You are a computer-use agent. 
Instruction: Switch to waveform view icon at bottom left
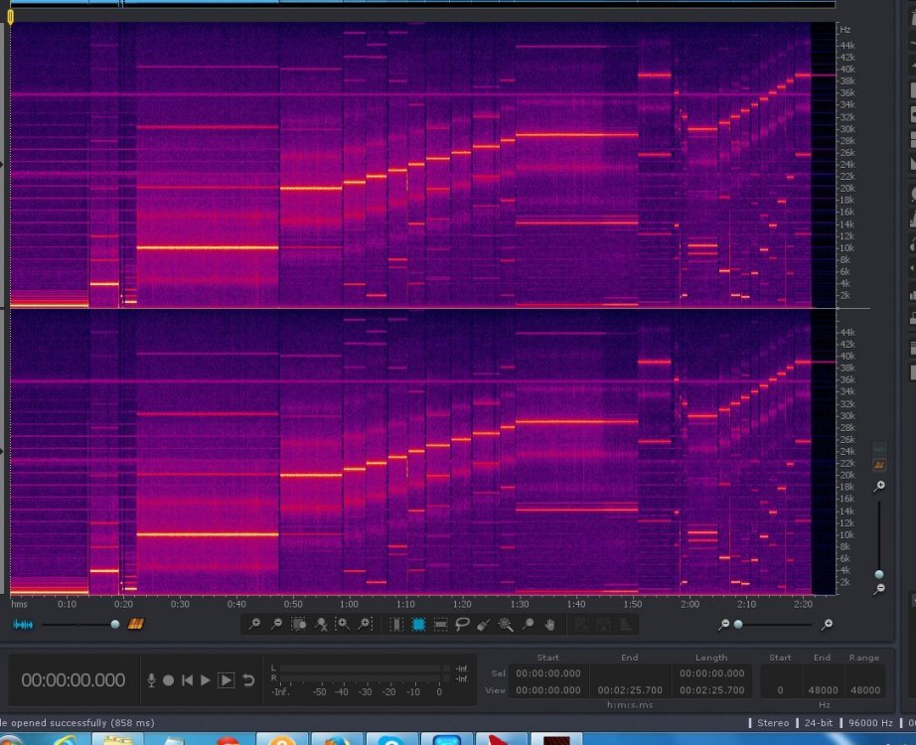pos(22,624)
